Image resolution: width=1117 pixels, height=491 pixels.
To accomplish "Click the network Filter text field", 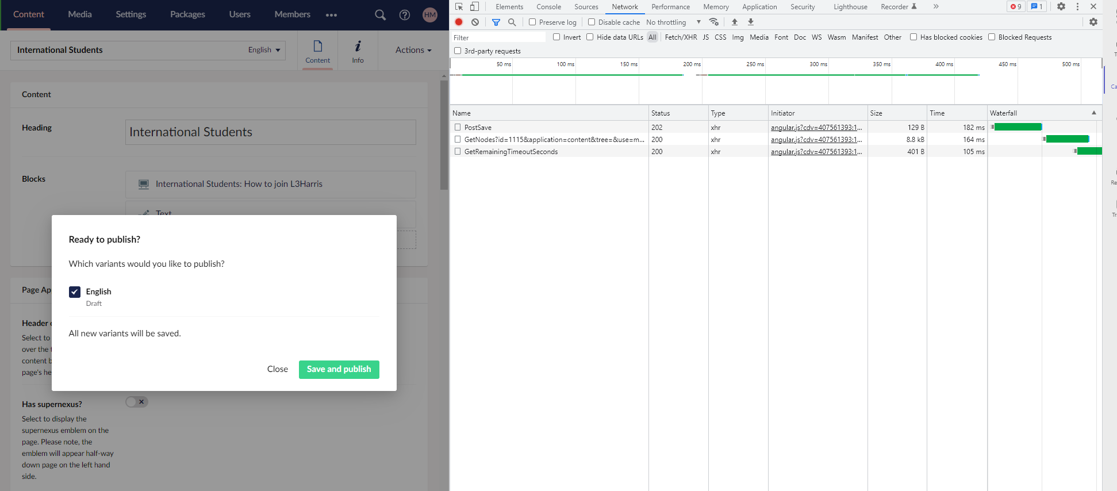I will tap(498, 37).
